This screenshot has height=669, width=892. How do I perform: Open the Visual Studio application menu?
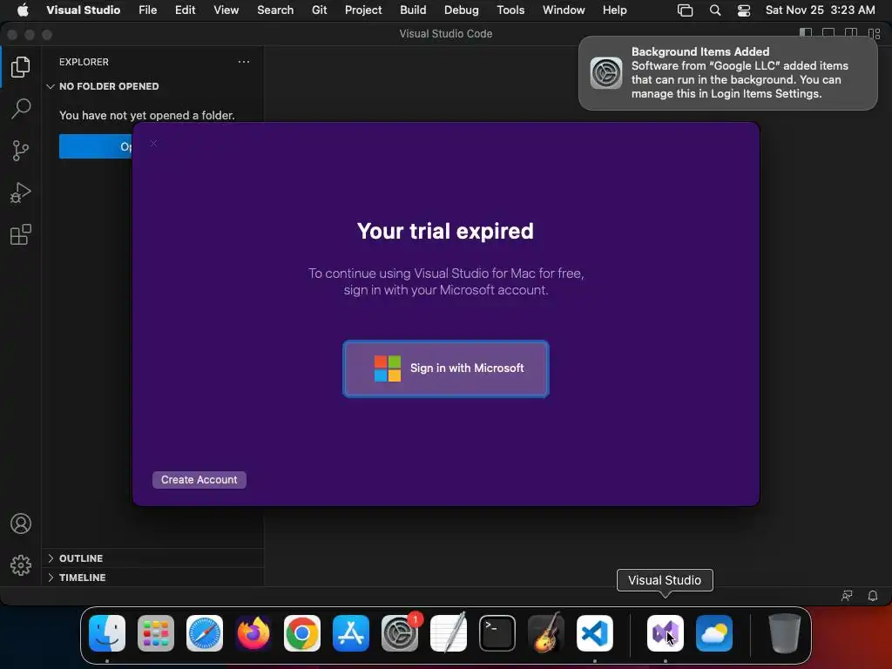click(x=83, y=10)
